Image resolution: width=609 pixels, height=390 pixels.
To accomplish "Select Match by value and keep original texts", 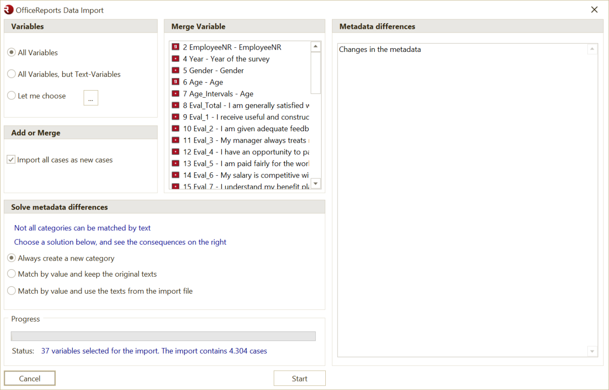I will pos(11,274).
